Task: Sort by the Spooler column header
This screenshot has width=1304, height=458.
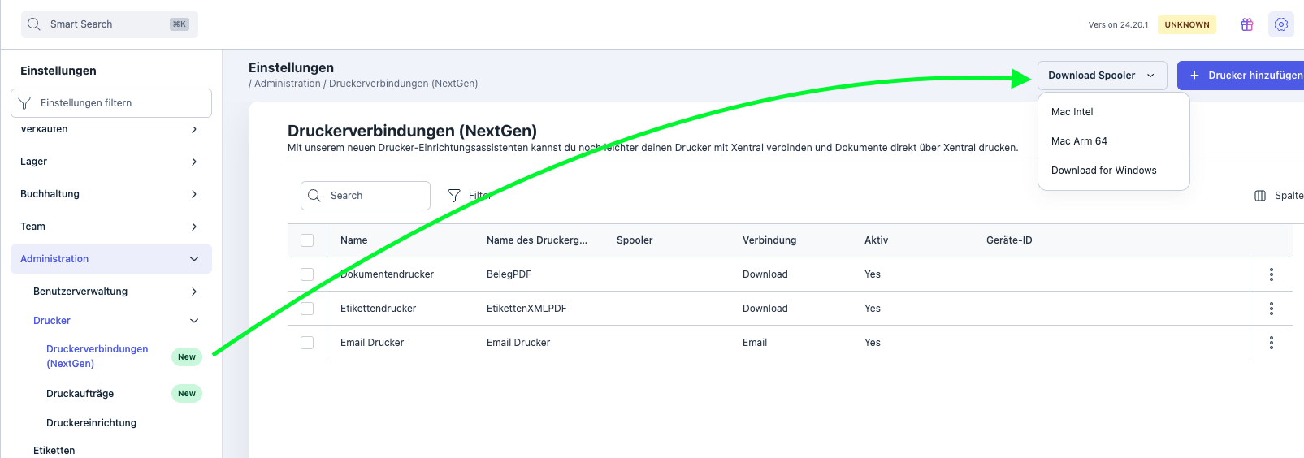Action: click(635, 240)
